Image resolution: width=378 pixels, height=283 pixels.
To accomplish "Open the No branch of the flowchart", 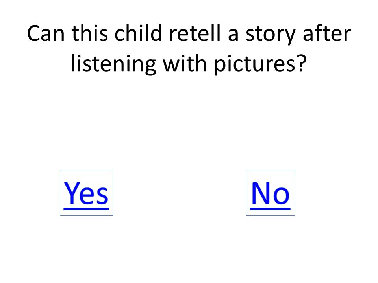I will point(270,193).
